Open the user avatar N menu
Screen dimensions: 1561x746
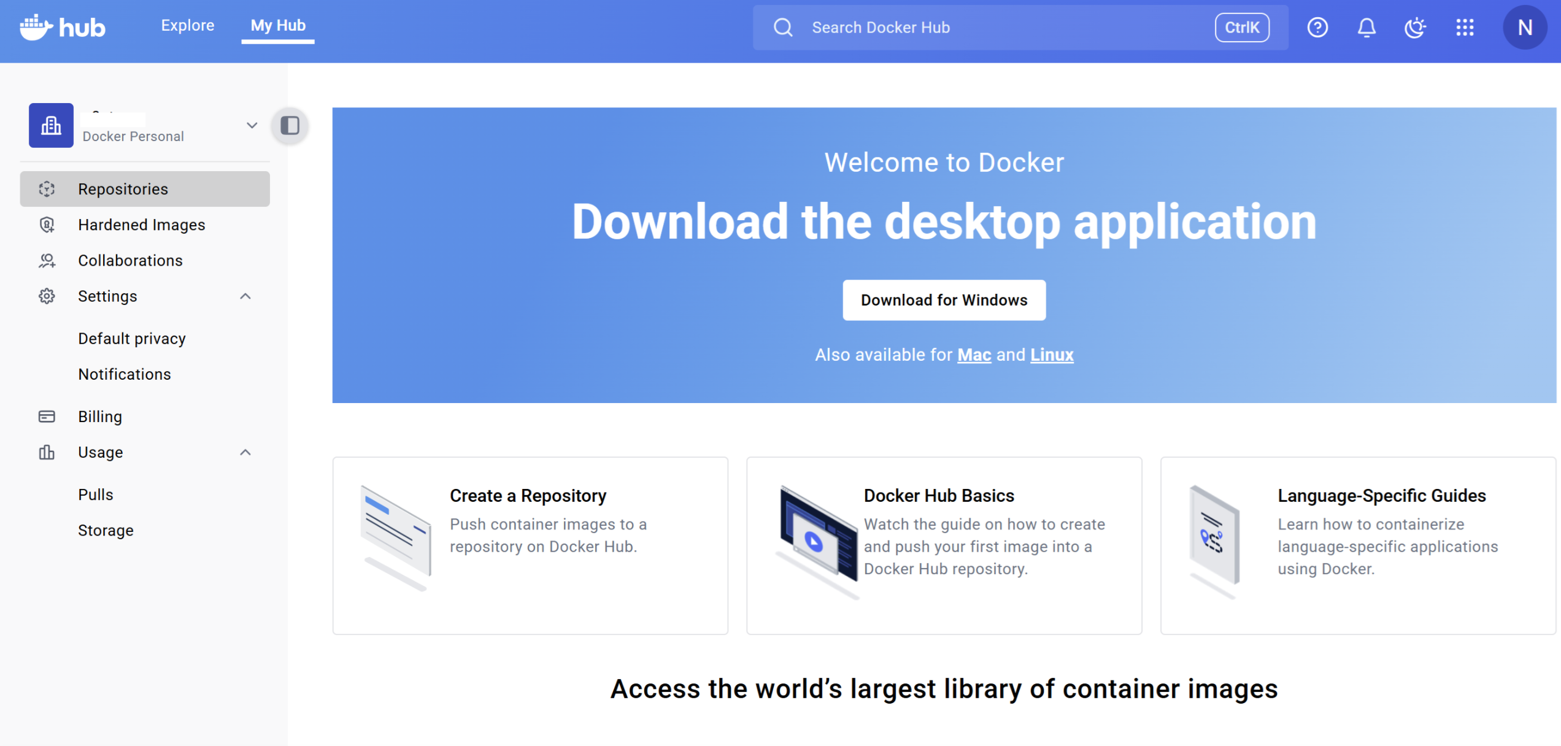point(1524,27)
